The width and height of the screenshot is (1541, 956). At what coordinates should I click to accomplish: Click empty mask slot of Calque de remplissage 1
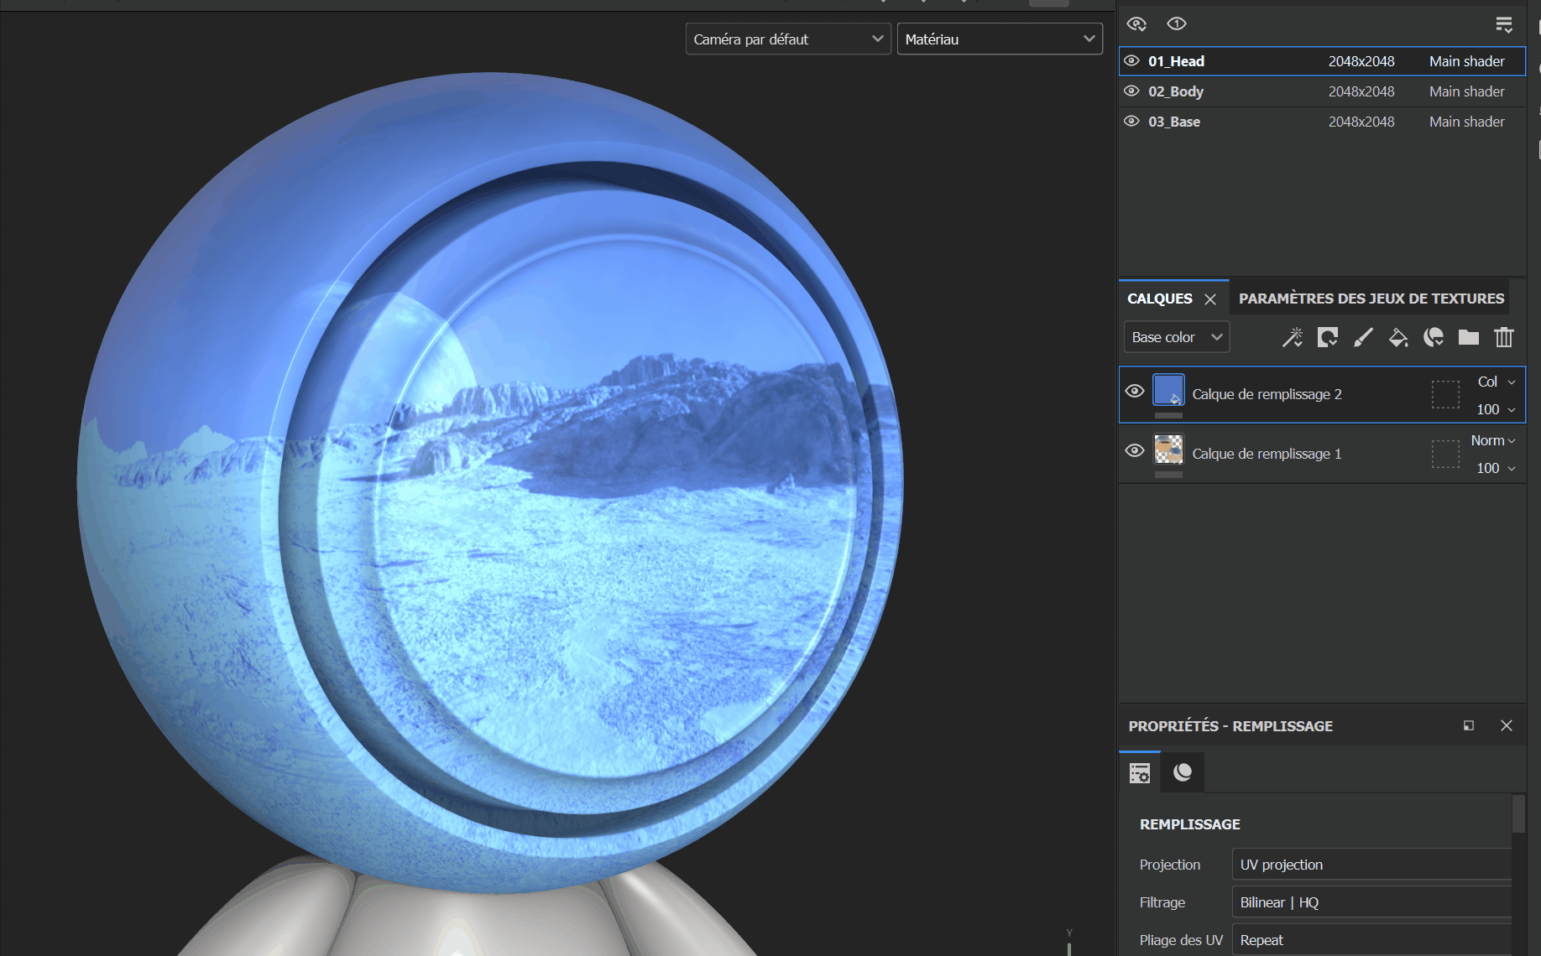click(x=1445, y=454)
